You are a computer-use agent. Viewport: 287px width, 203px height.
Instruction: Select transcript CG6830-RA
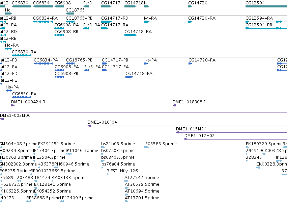22,55
